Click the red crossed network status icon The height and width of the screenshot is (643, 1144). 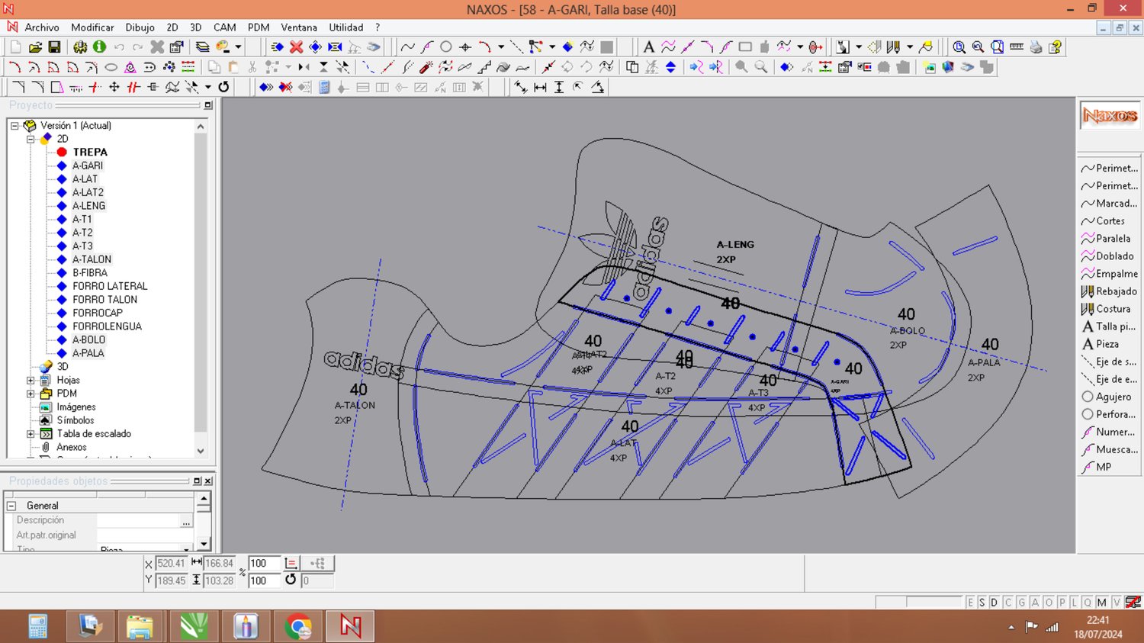[x=1133, y=602]
